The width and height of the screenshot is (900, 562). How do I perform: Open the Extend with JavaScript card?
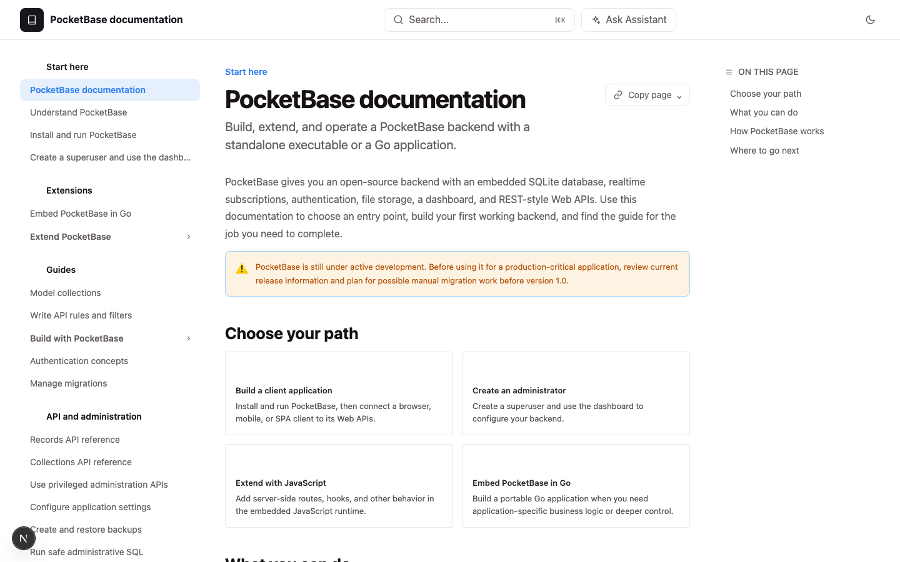[339, 486]
